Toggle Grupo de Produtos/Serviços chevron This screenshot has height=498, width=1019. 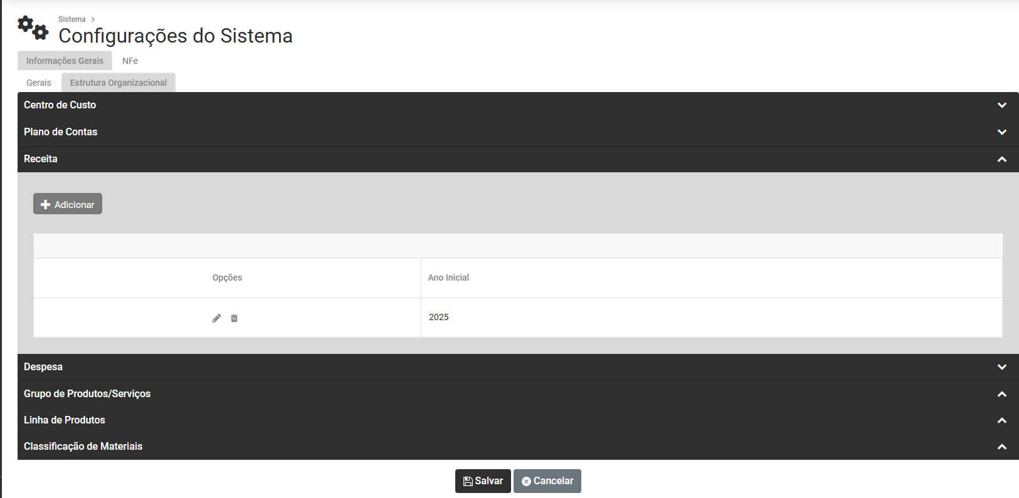[1001, 394]
